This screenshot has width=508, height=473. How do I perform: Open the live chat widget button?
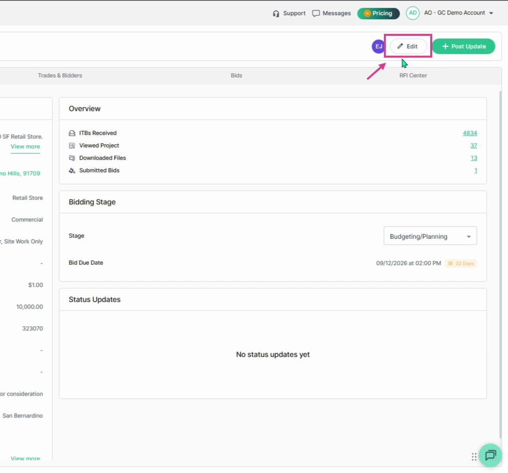pos(490,455)
